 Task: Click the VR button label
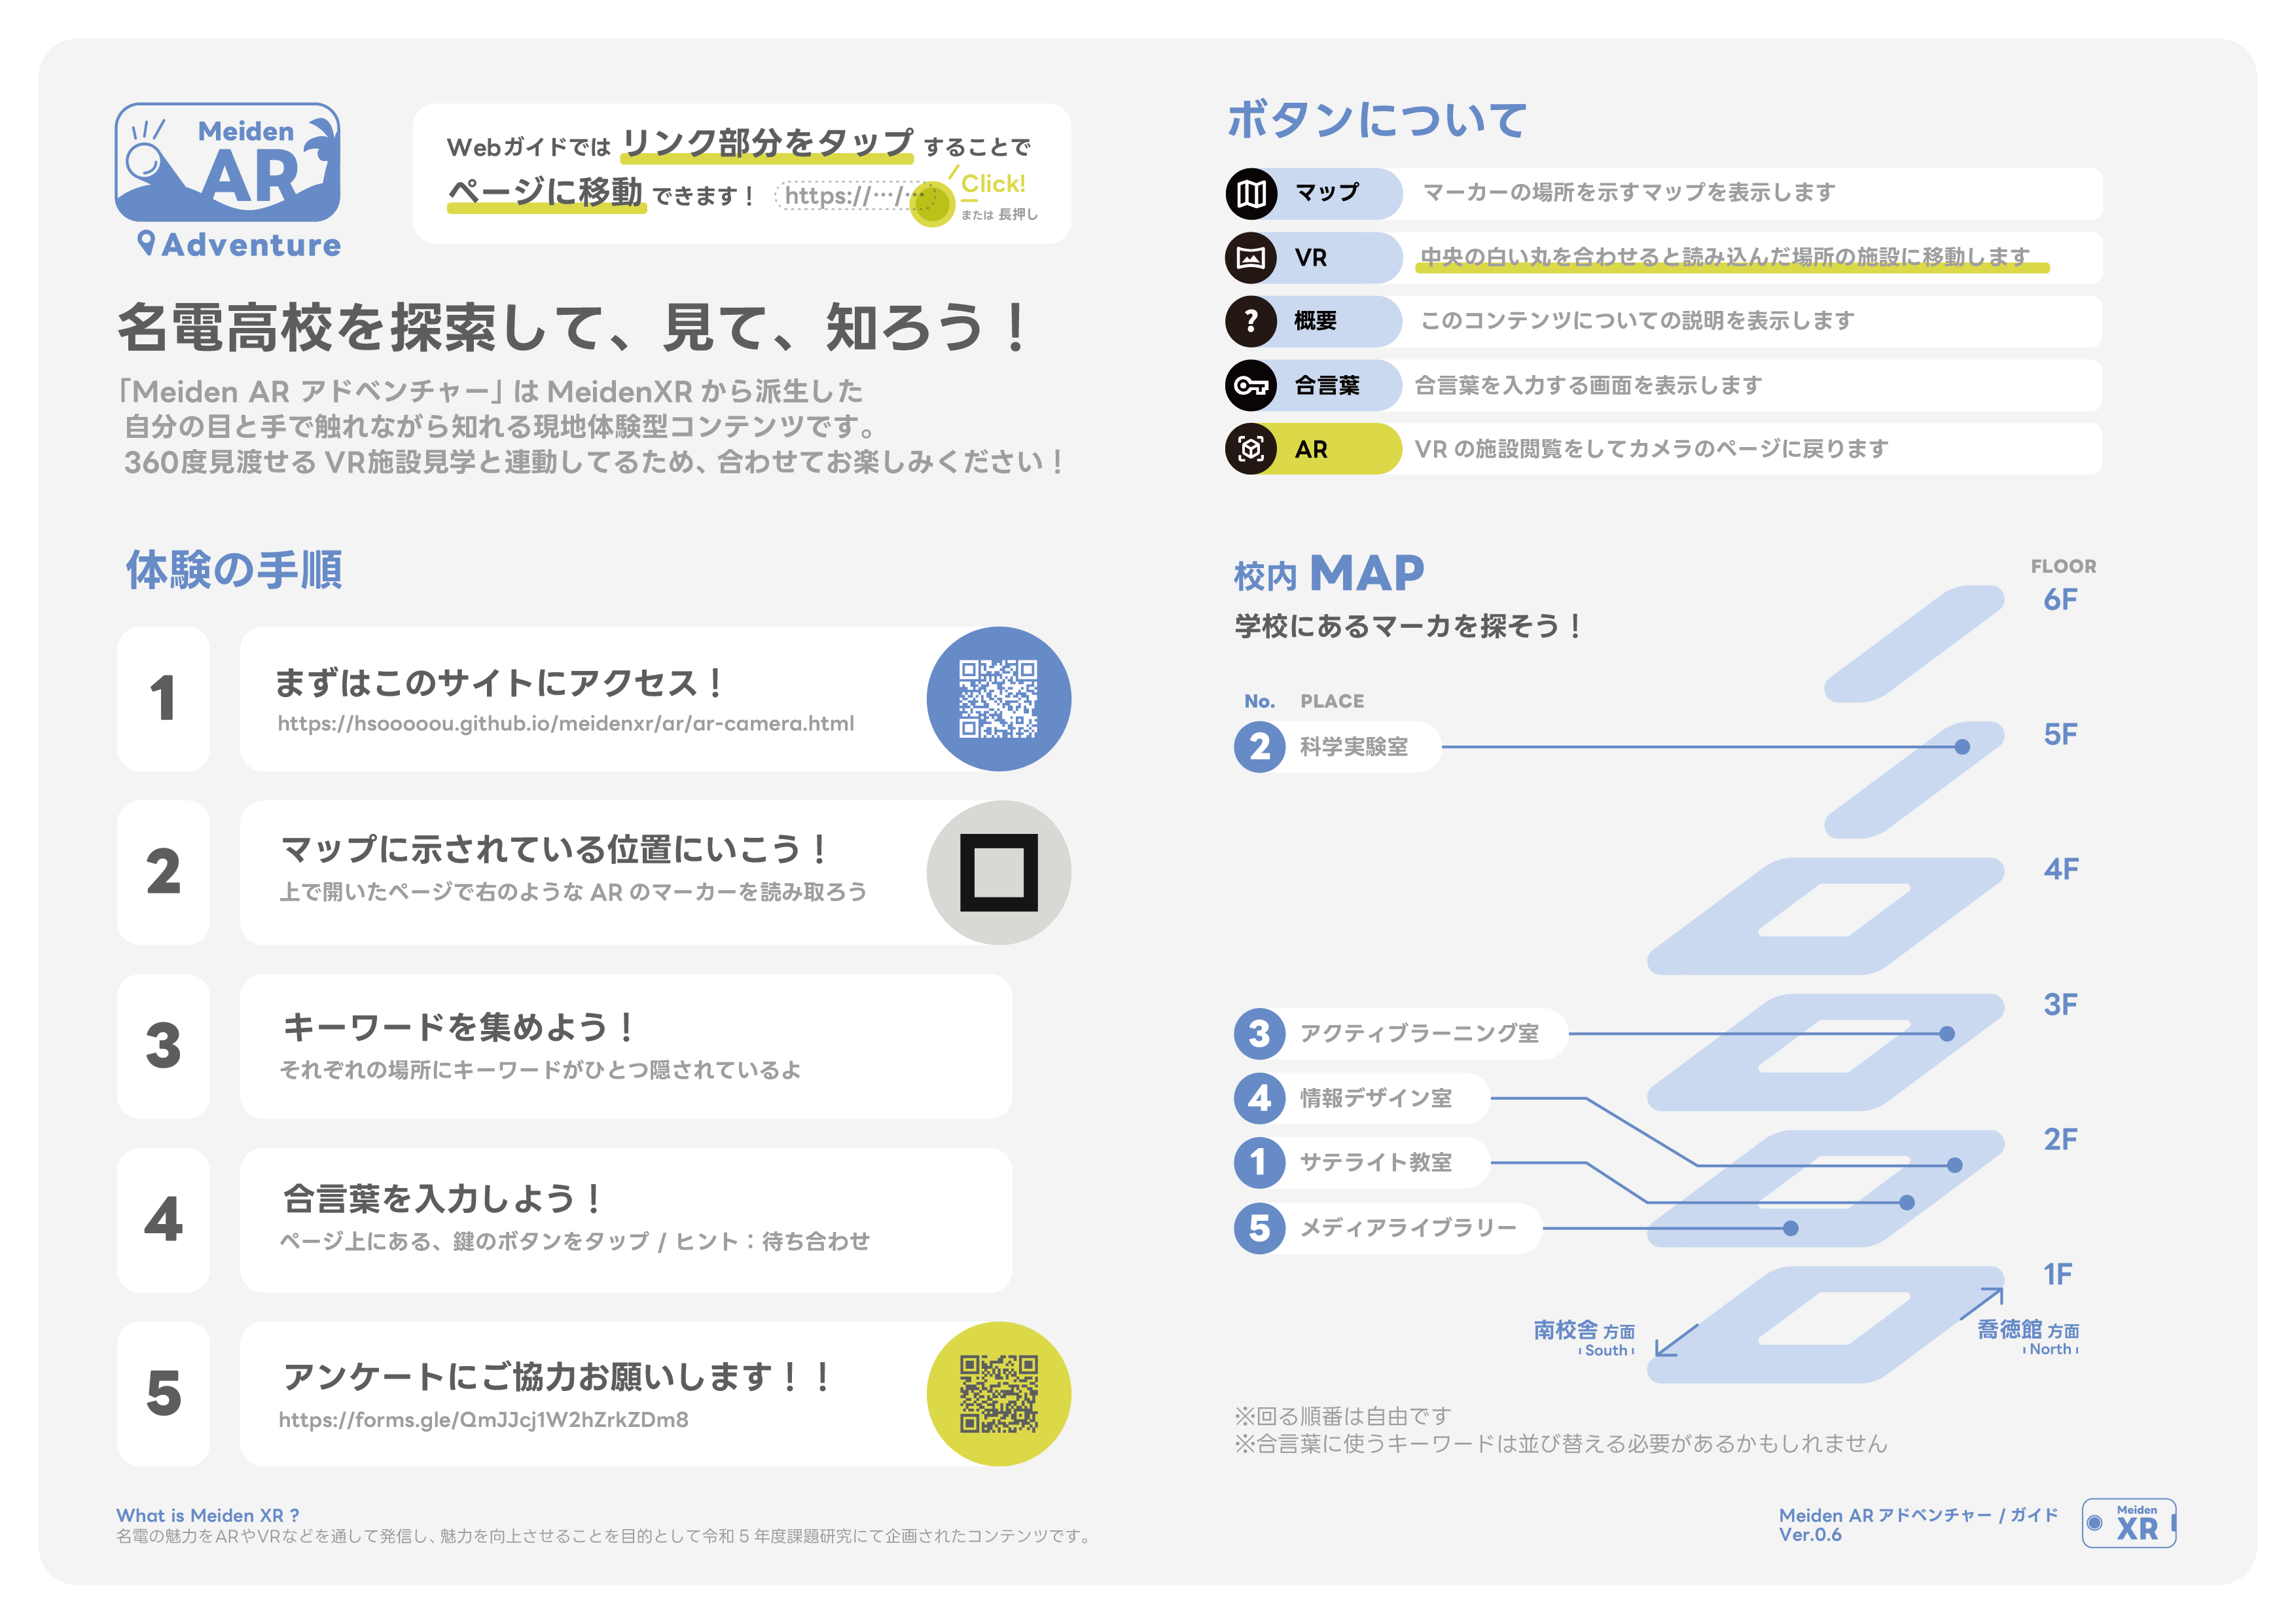[x=1311, y=258]
